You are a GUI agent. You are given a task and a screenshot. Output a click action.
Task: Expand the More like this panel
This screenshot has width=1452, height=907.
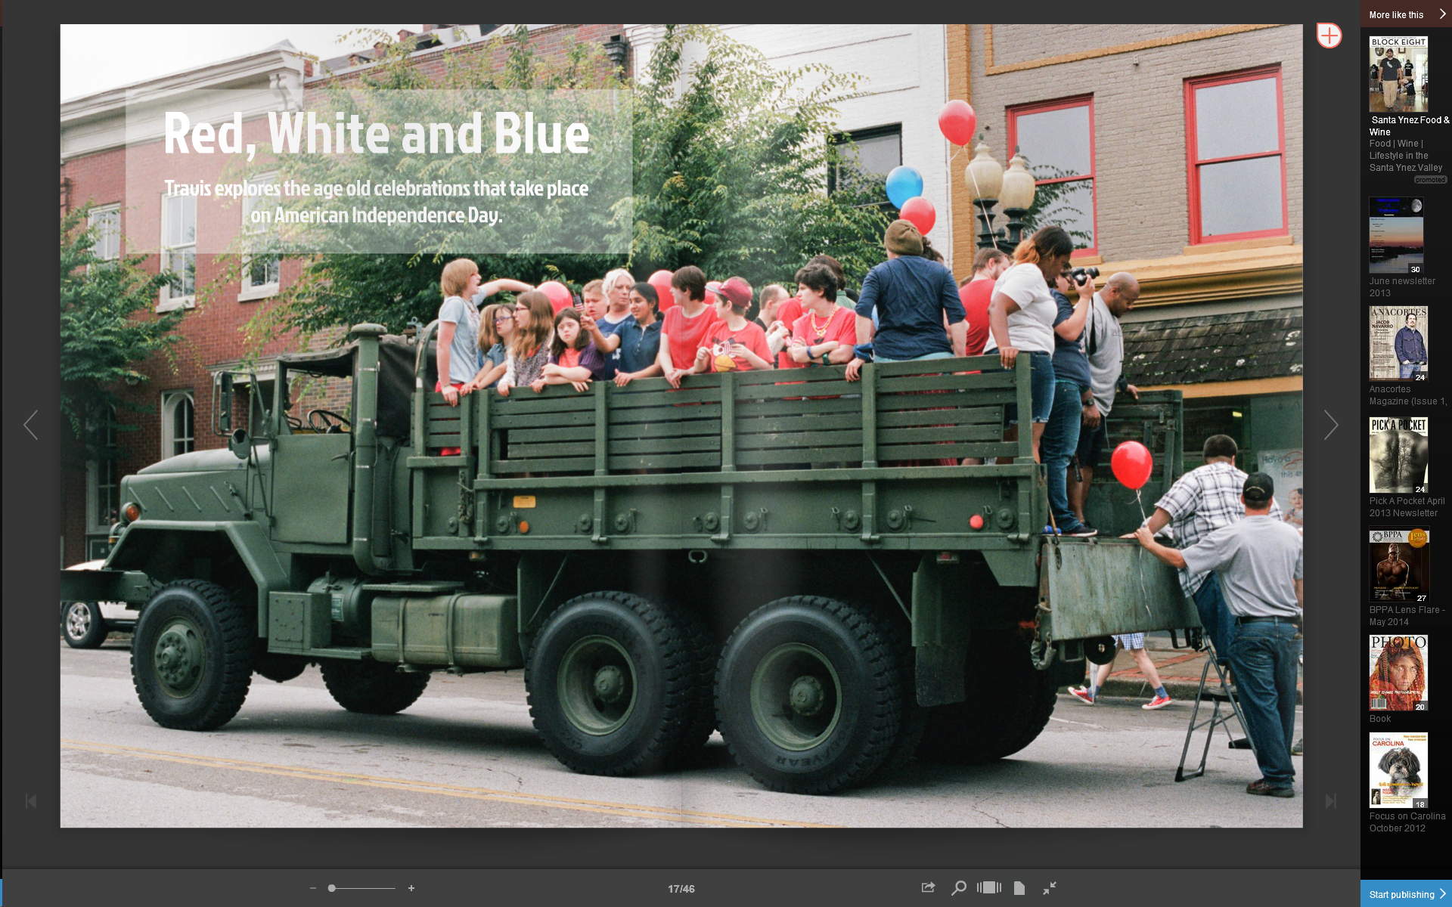1442,14
